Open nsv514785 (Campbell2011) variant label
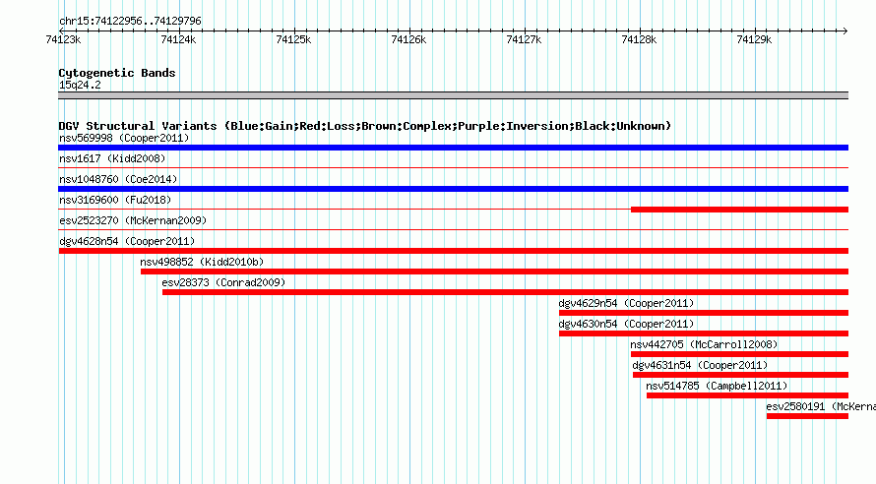Image resolution: width=876 pixels, height=484 pixels. click(717, 386)
